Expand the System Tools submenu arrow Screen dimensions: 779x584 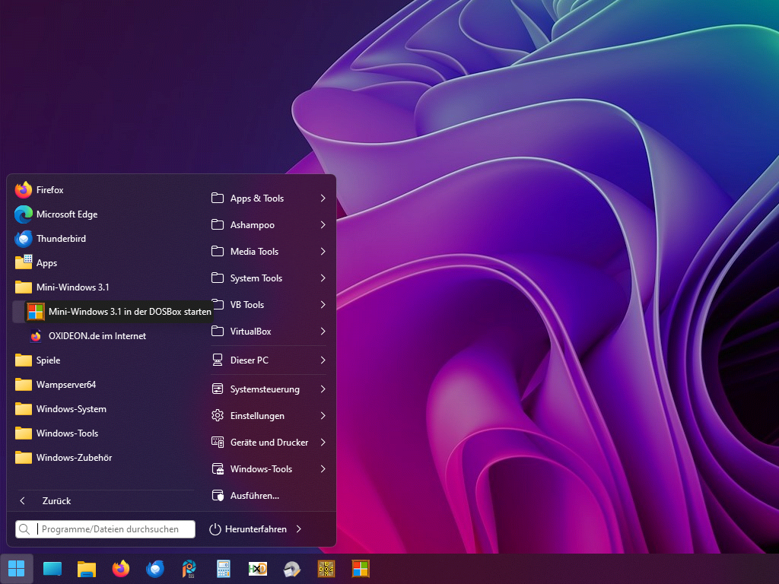pyautogui.click(x=323, y=278)
